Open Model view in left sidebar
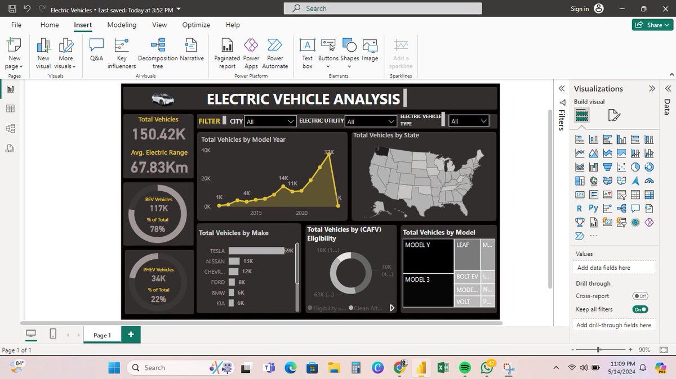Viewport: 676px width, 379px height. pos(11,128)
